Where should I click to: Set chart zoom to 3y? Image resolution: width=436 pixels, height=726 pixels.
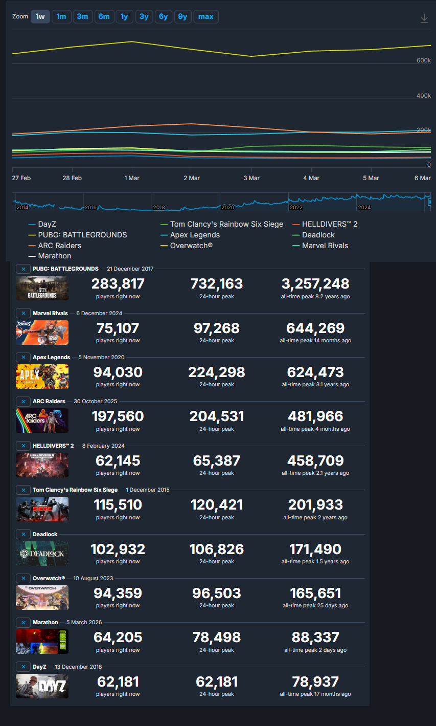pos(144,16)
